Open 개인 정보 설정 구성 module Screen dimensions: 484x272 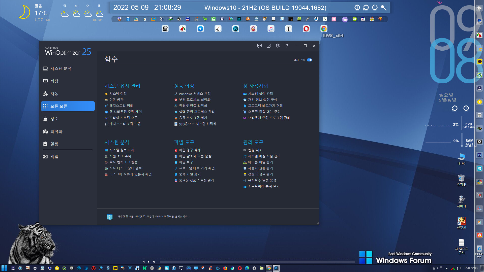click(x=260, y=100)
